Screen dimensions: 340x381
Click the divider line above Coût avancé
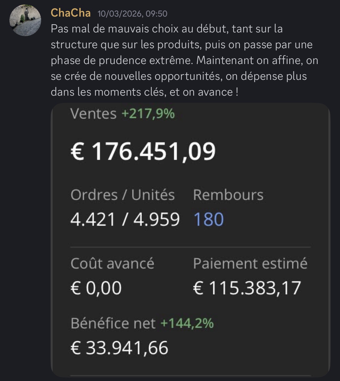pyautogui.click(x=190, y=247)
